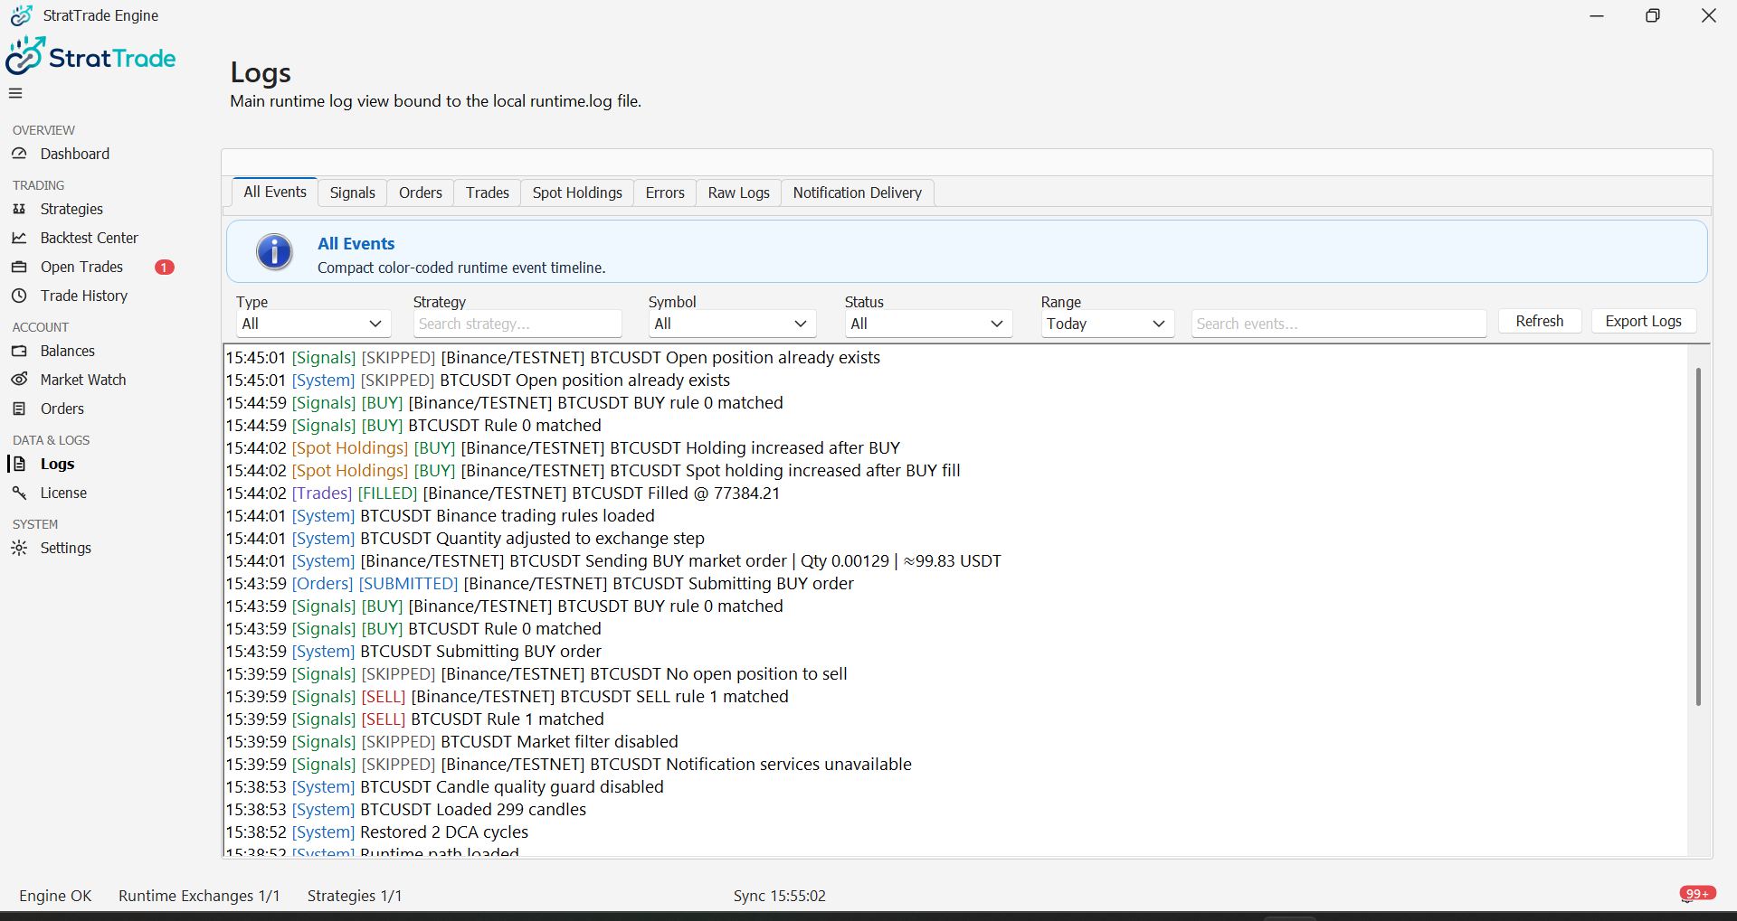This screenshot has width=1737, height=921.
Task: Switch to the Spot Holdings tab
Action: (577, 193)
